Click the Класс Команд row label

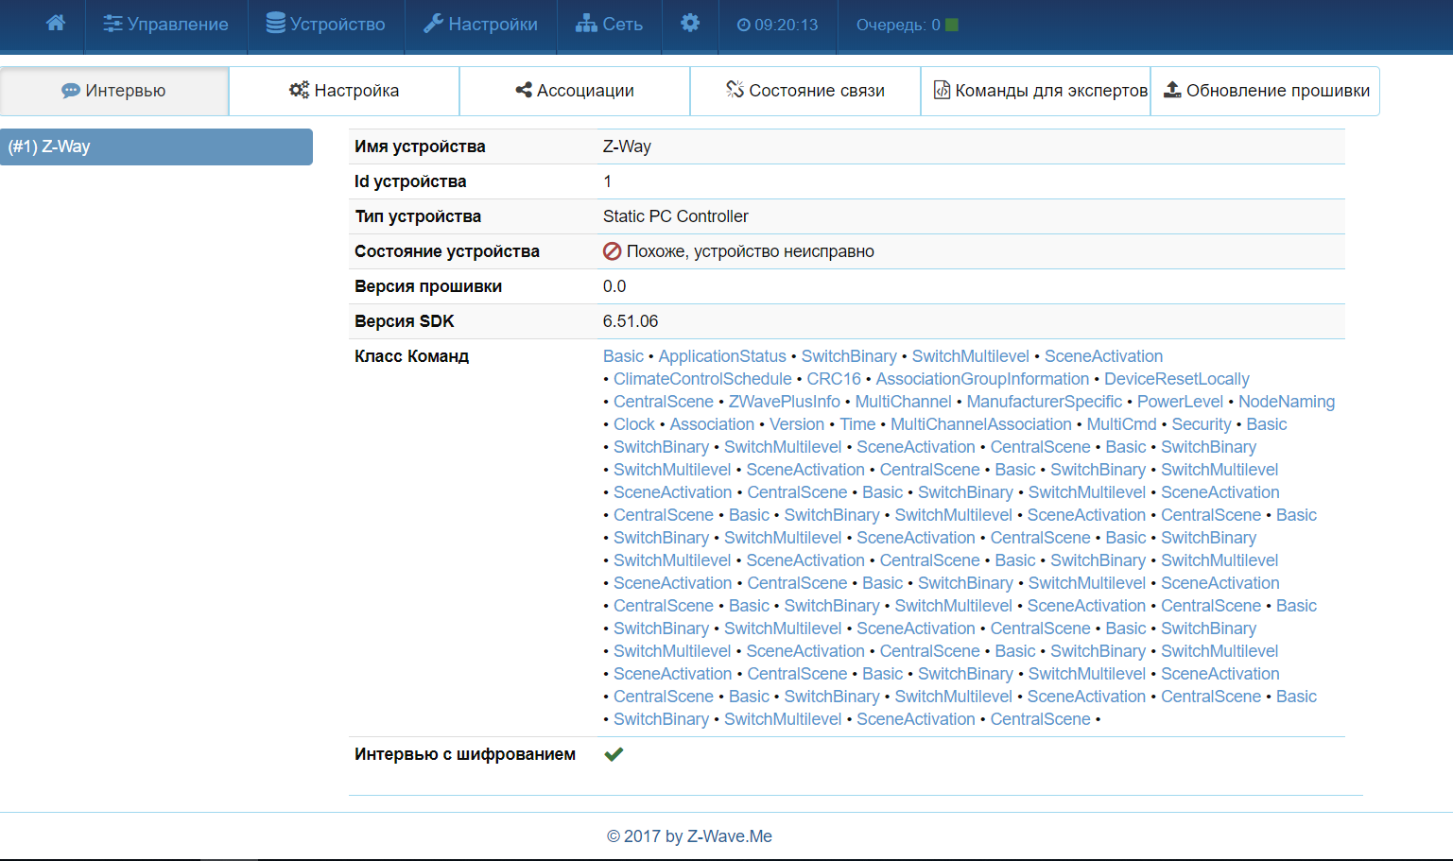tap(411, 356)
